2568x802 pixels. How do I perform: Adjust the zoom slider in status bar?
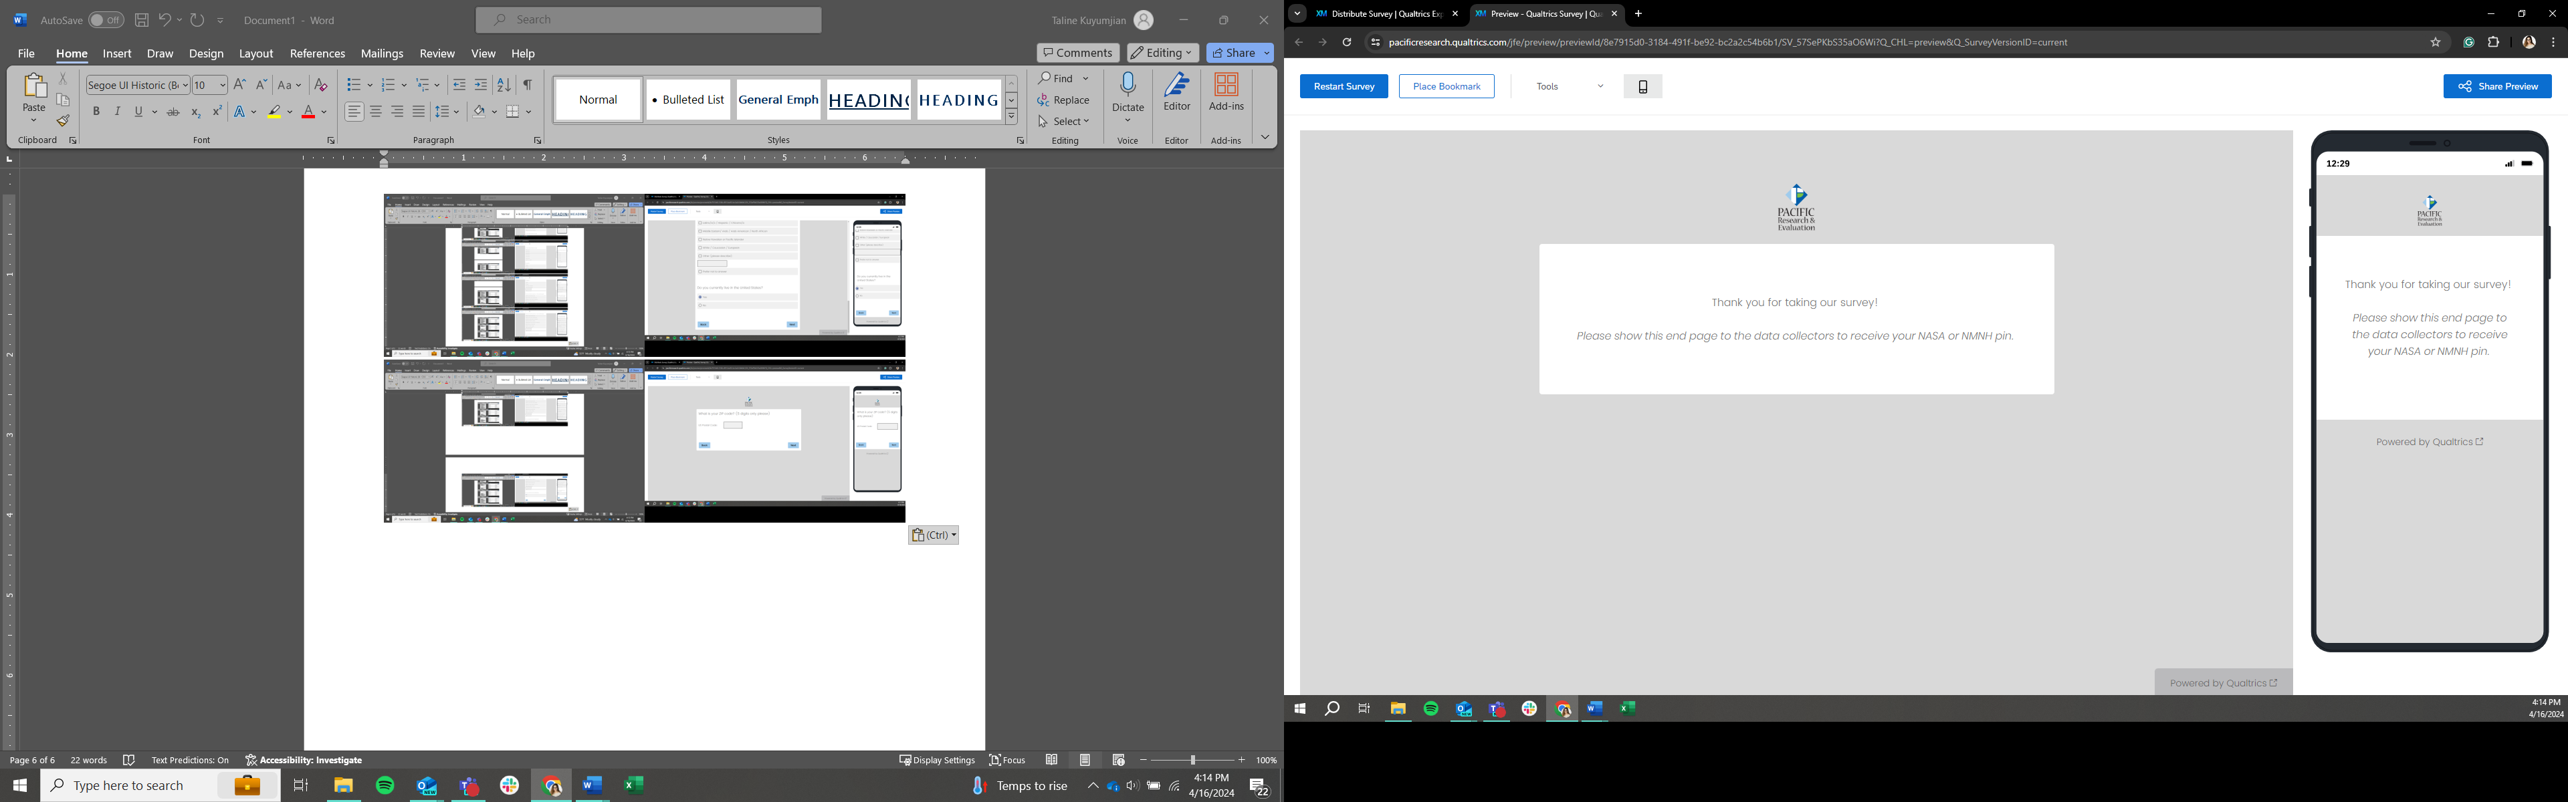(x=1192, y=760)
